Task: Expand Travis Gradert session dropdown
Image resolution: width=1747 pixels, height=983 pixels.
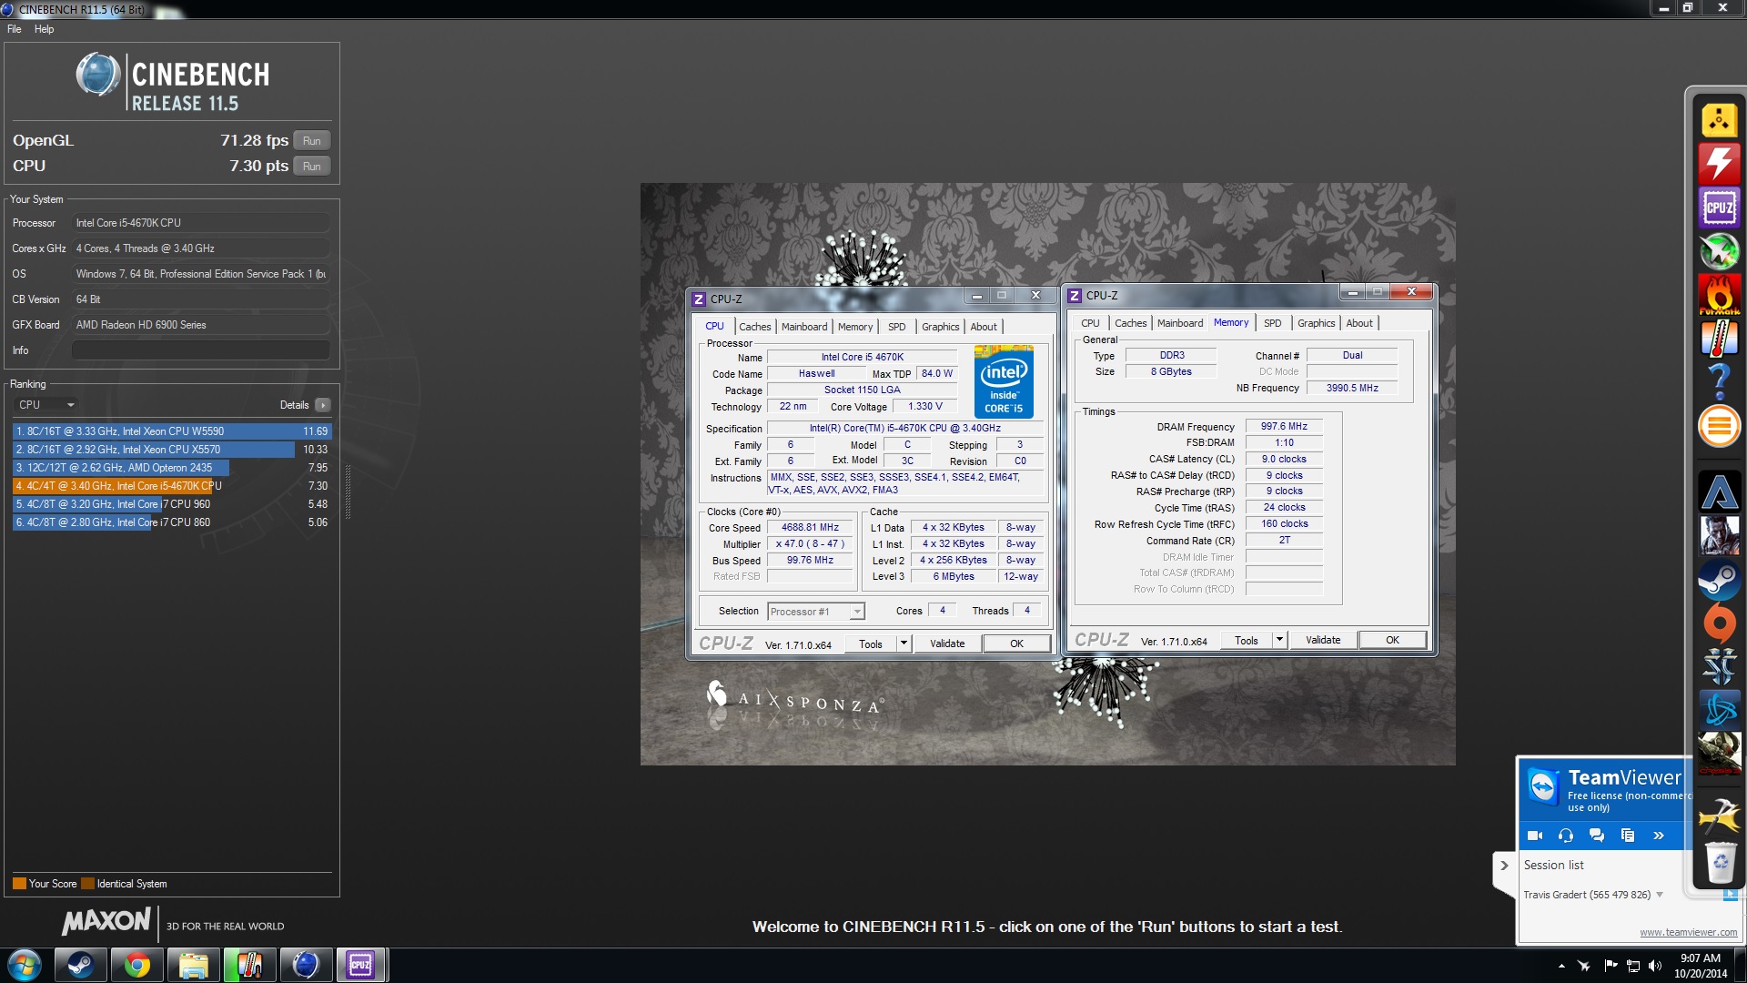Action: 1660,895
